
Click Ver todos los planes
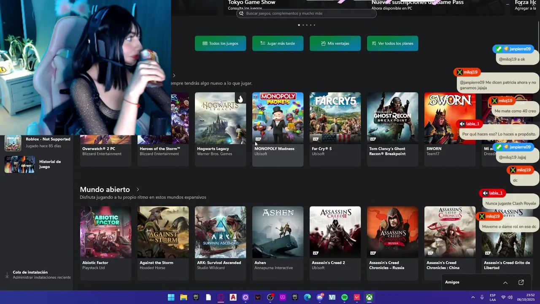pyautogui.click(x=392, y=43)
